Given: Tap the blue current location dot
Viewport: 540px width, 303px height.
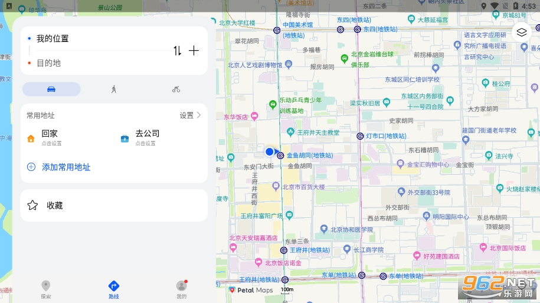Looking at the screenshot, I should click(x=269, y=151).
